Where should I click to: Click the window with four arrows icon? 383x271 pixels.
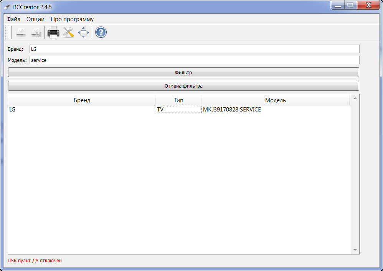coord(83,33)
